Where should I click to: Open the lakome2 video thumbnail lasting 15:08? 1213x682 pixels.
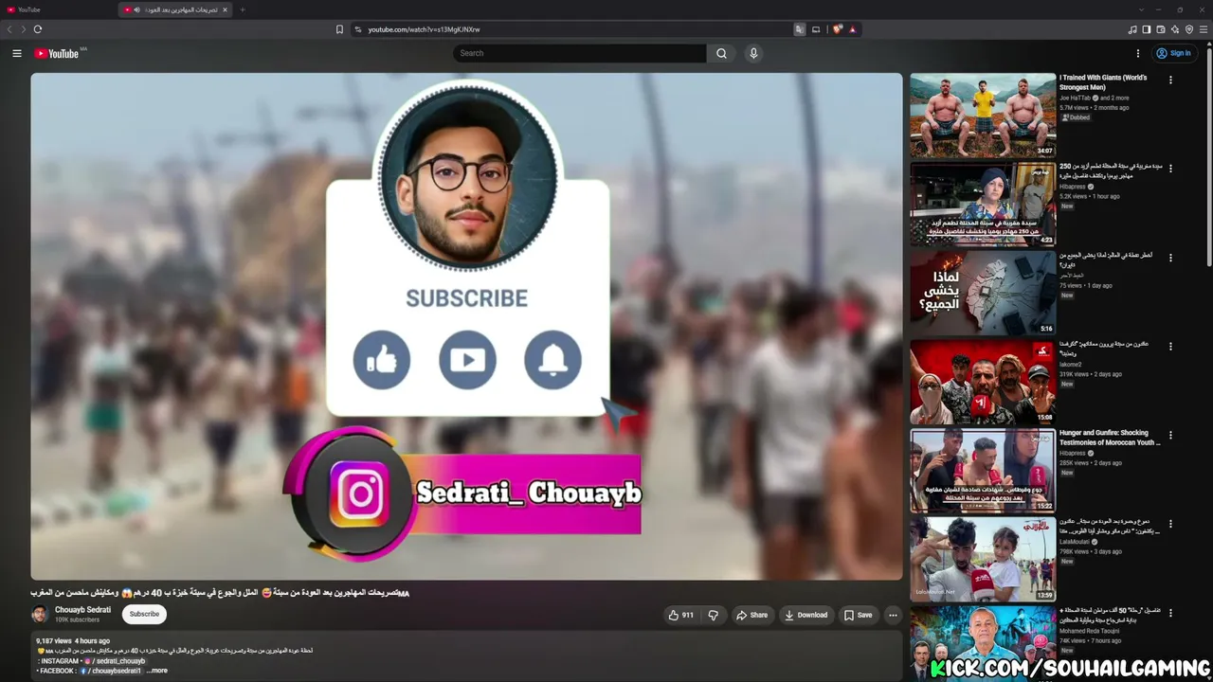click(983, 382)
